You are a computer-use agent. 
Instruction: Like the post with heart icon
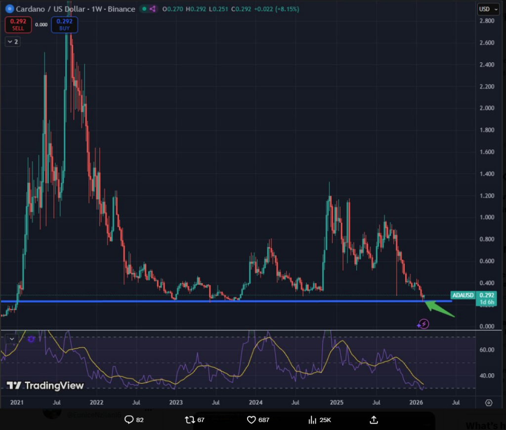[251, 420]
